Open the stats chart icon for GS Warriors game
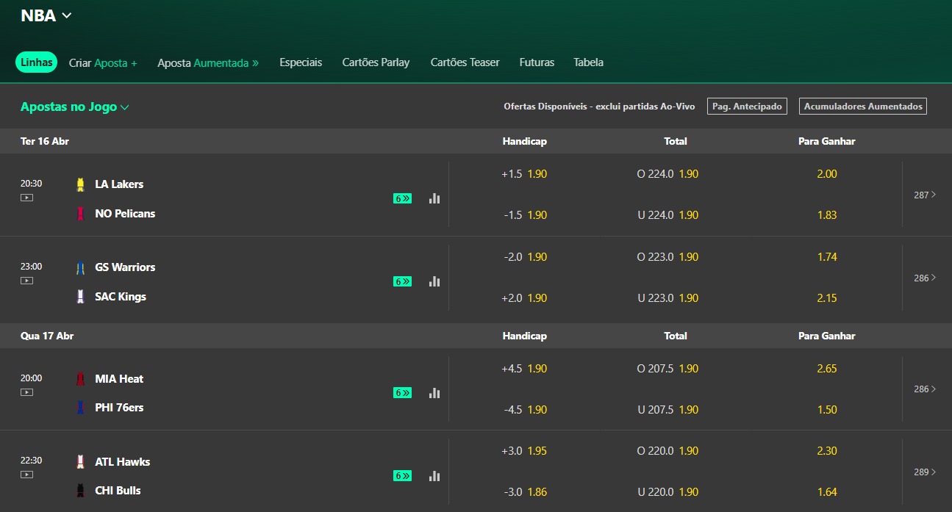The width and height of the screenshot is (952, 512). click(x=434, y=281)
